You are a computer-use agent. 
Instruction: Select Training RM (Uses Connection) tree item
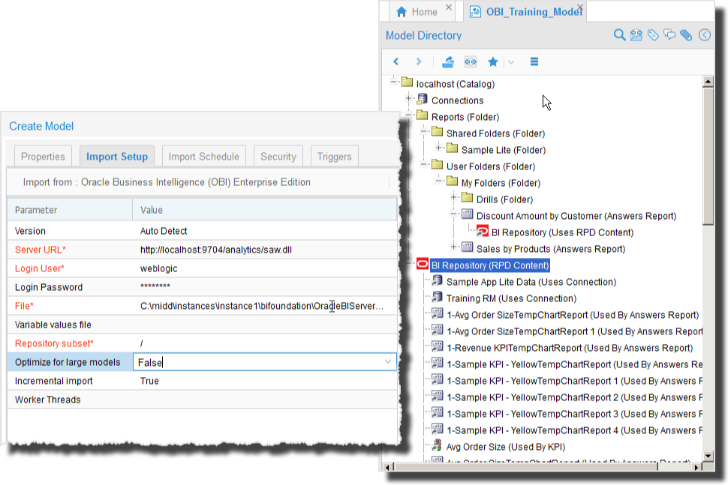coord(511,298)
